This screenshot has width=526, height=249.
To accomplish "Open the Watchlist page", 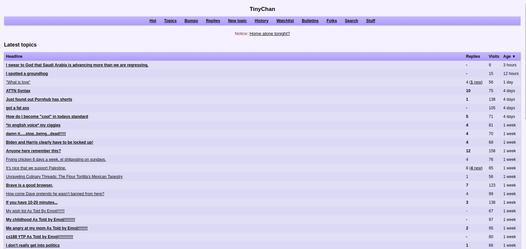I will pos(285,21).
